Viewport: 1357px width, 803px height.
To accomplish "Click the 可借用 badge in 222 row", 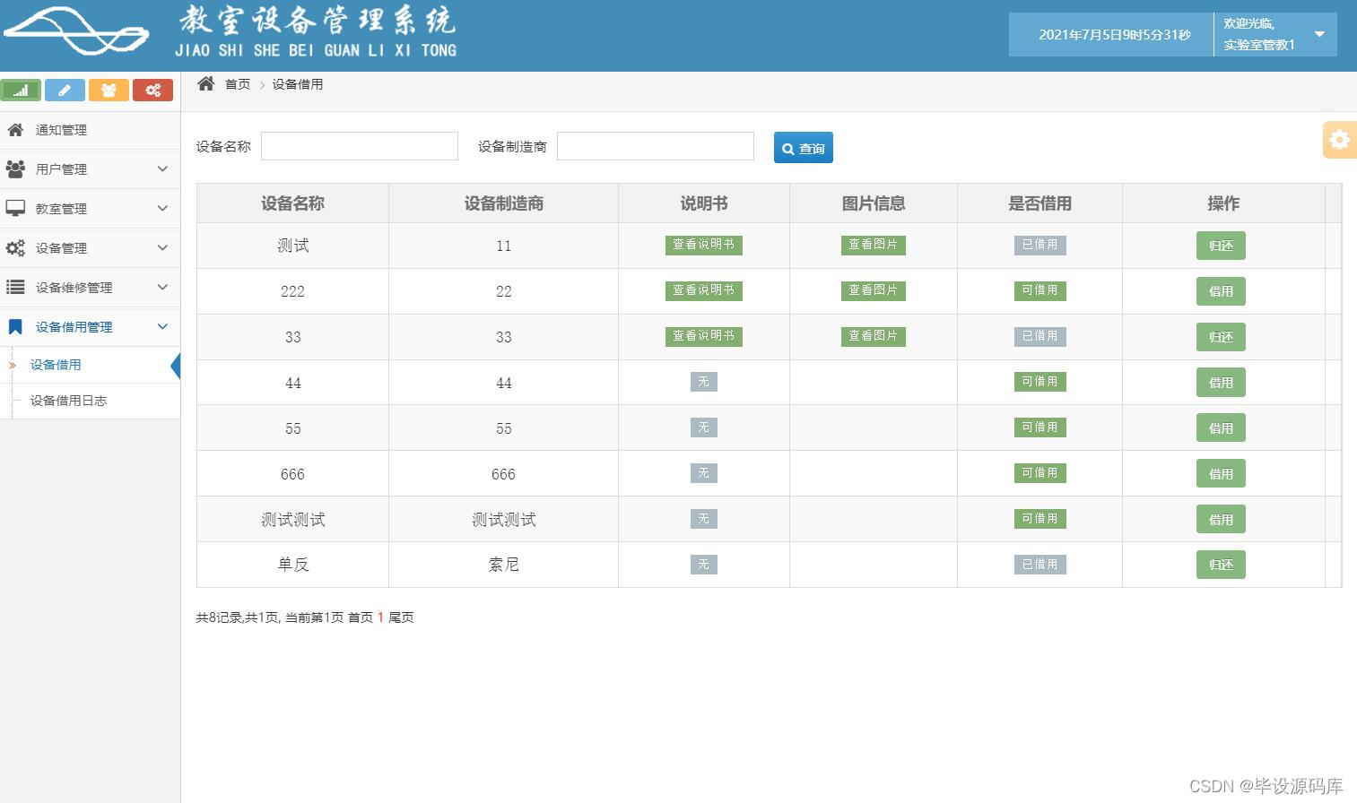I will click(1039, 290).
